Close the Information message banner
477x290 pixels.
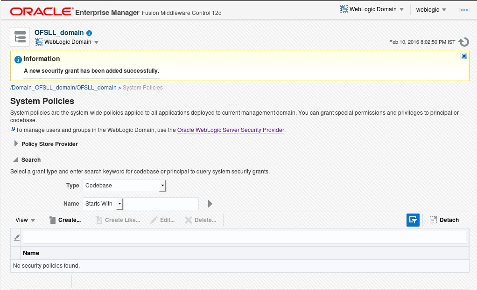463,56
